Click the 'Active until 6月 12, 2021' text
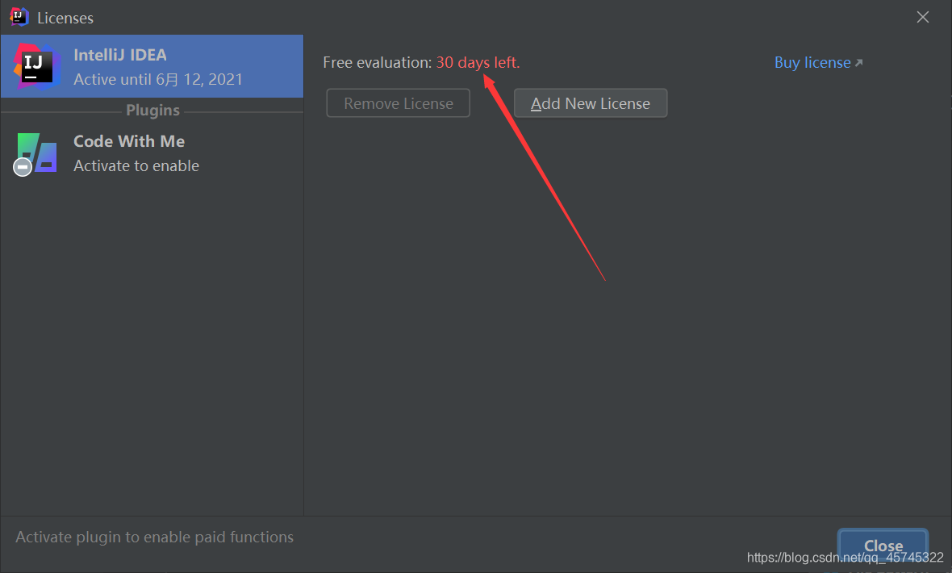The height and width of the screenshot is (573, 952). tap(158, 80)
